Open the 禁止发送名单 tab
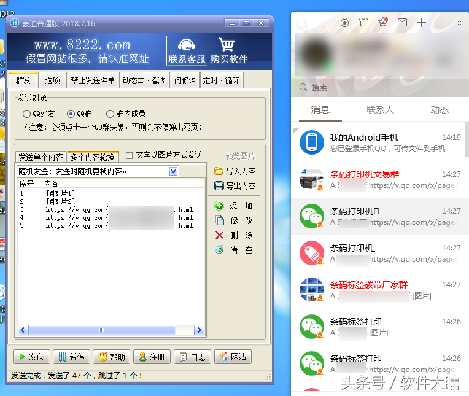469x396 pixels. click(x=93, y=80)
